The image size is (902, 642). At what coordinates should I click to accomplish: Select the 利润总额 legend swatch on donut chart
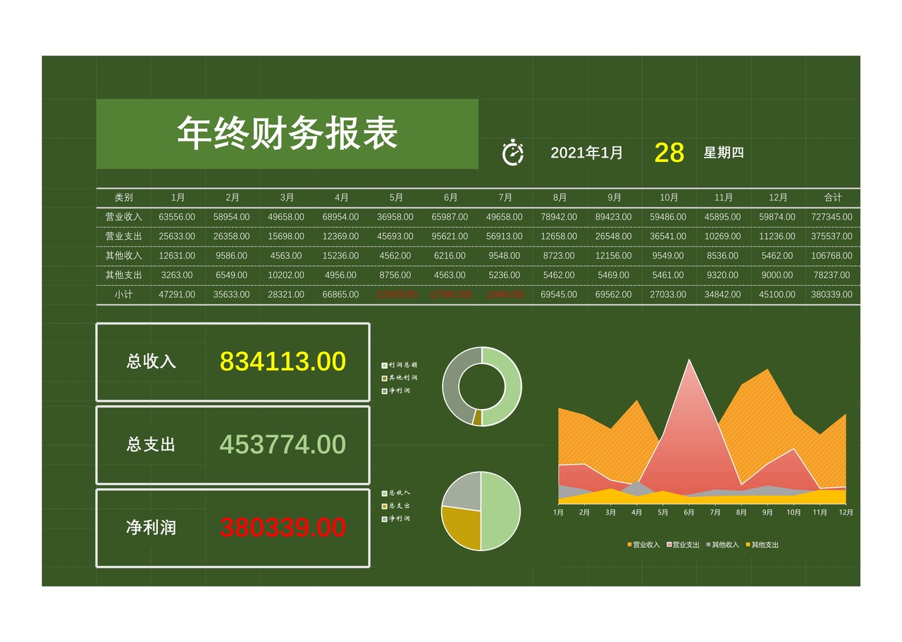pyautogui.click(x=383, y=365)
